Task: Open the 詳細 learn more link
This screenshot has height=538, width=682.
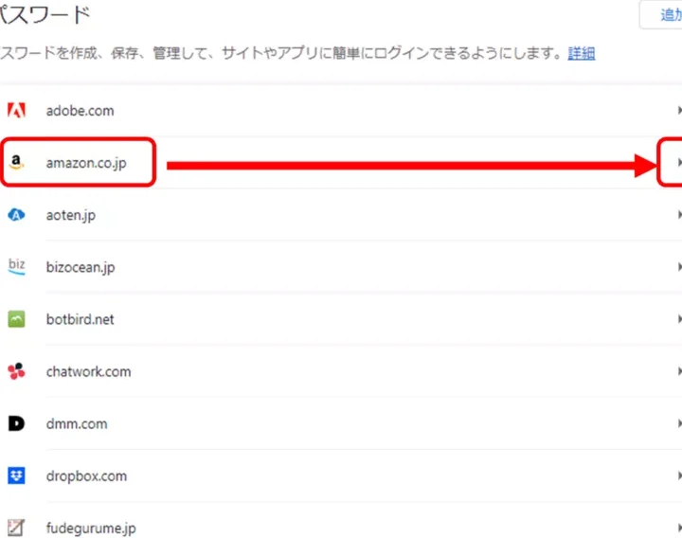Action: click(581, 53)
